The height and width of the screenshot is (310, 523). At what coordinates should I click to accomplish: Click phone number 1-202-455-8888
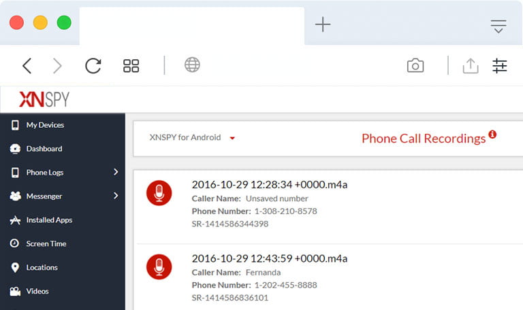coord(285,285)
